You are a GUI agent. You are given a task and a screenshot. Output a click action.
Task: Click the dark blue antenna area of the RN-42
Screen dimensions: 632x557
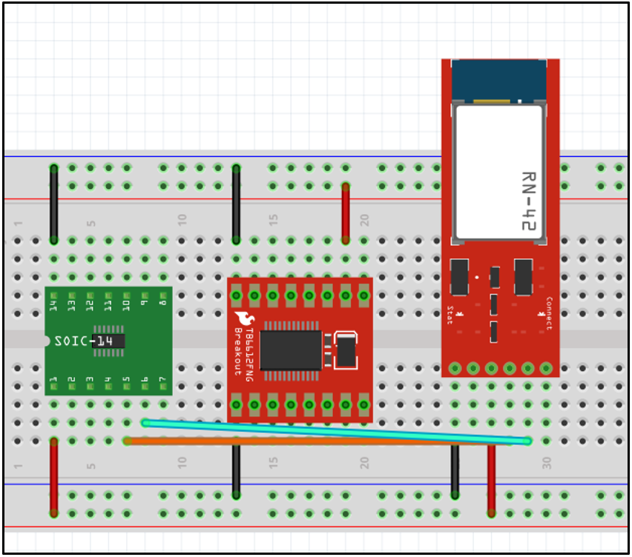tap(499, 80)
